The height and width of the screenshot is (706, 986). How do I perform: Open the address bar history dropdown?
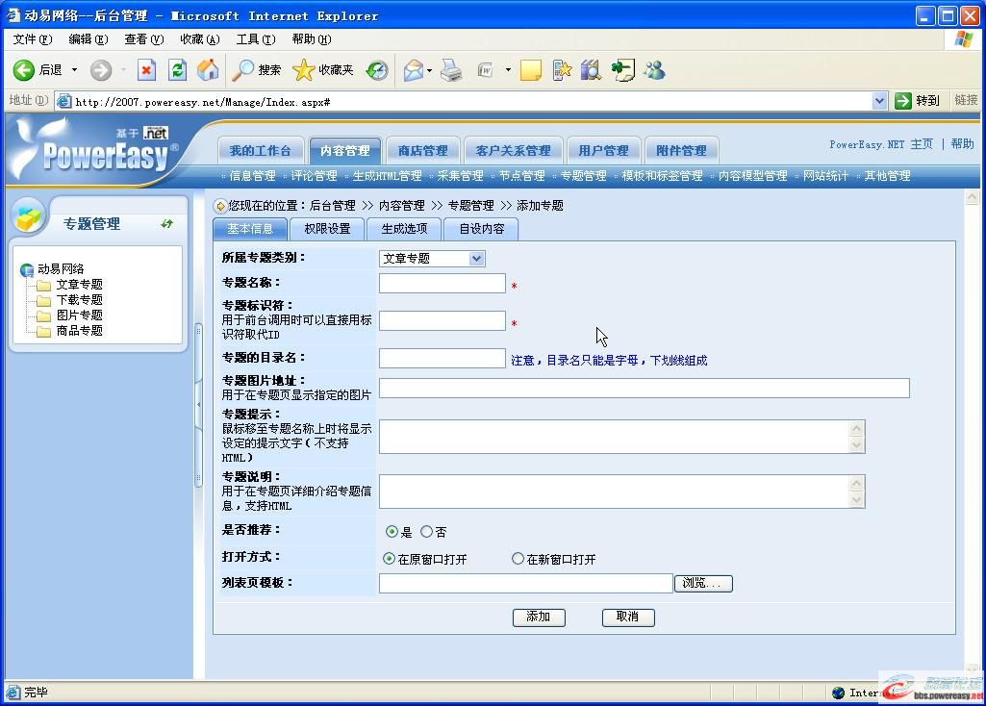[879, 99]
